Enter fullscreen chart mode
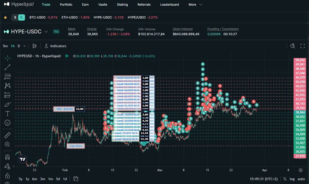The width and height of the screenshot is (309, 184). pyautogui.click(x=303, y=46)
